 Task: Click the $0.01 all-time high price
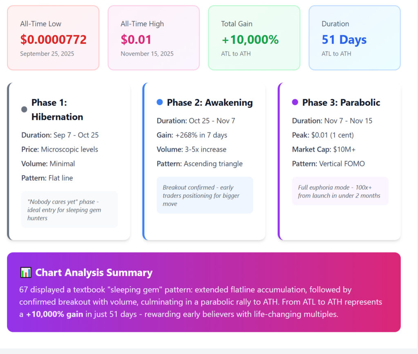(x=136, y=40)
